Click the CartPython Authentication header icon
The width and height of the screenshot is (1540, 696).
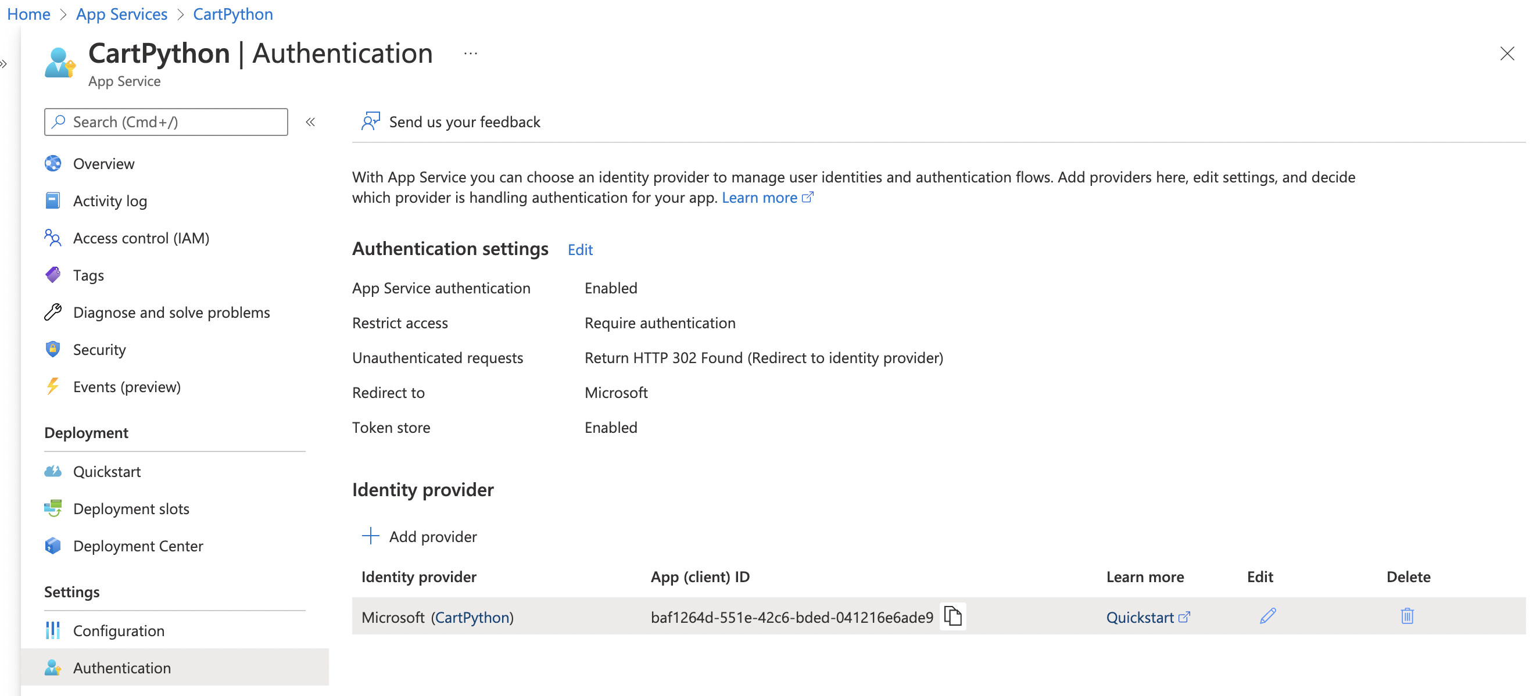tap(60, 63)
